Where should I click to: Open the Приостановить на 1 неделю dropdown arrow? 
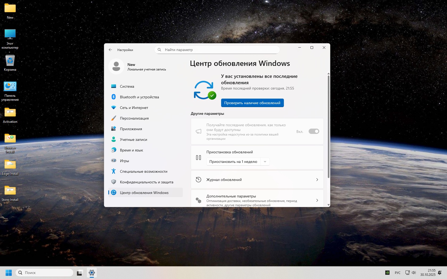tap(265, 162)
